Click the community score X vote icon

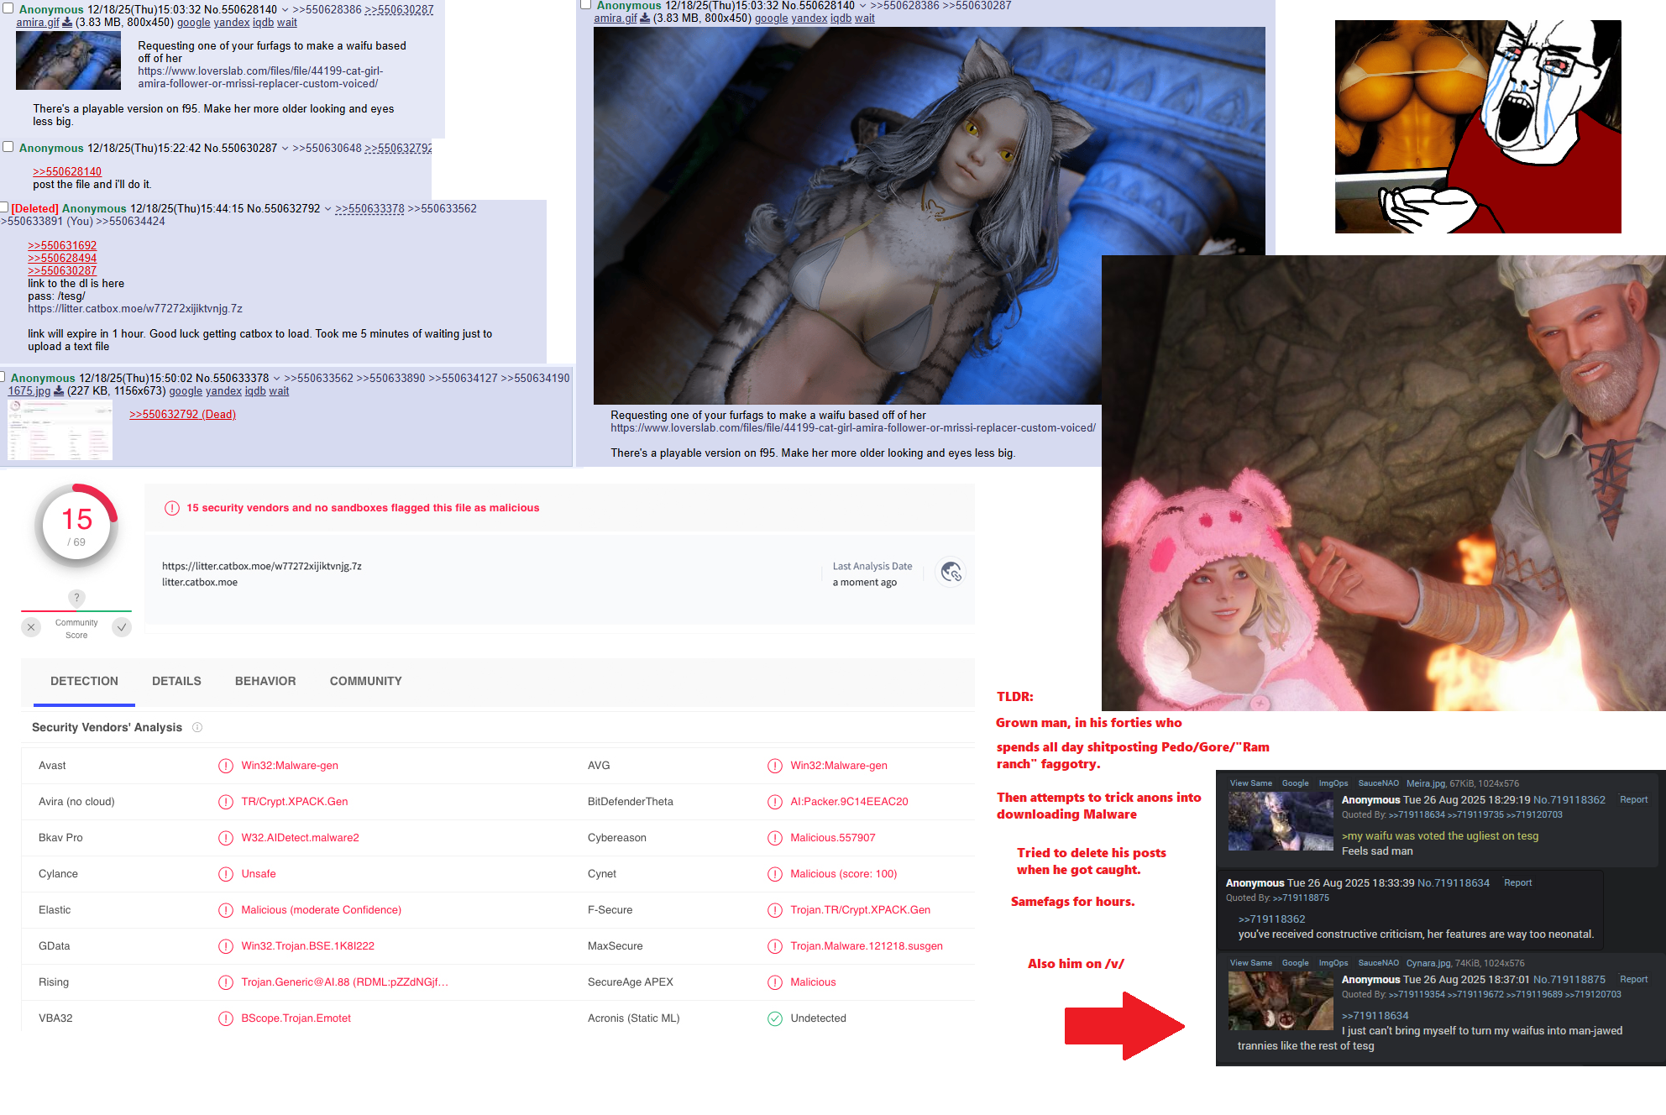tap(31, 627)
